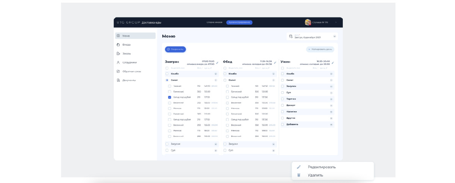Choose Редактировать from the context menu
Viewport: 455px width, 183px height.
tap(322, 167)
